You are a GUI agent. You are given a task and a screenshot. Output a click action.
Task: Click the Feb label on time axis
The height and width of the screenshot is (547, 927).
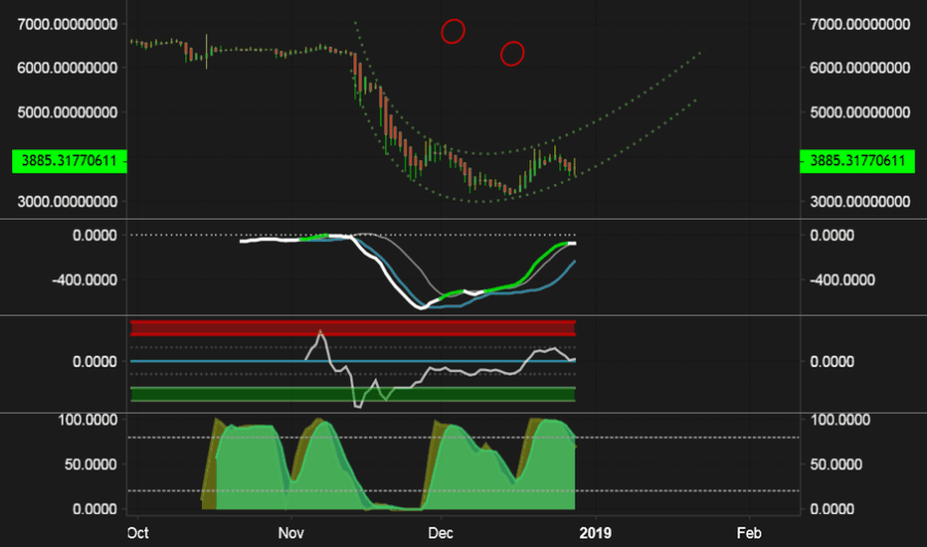pos(749,533)
